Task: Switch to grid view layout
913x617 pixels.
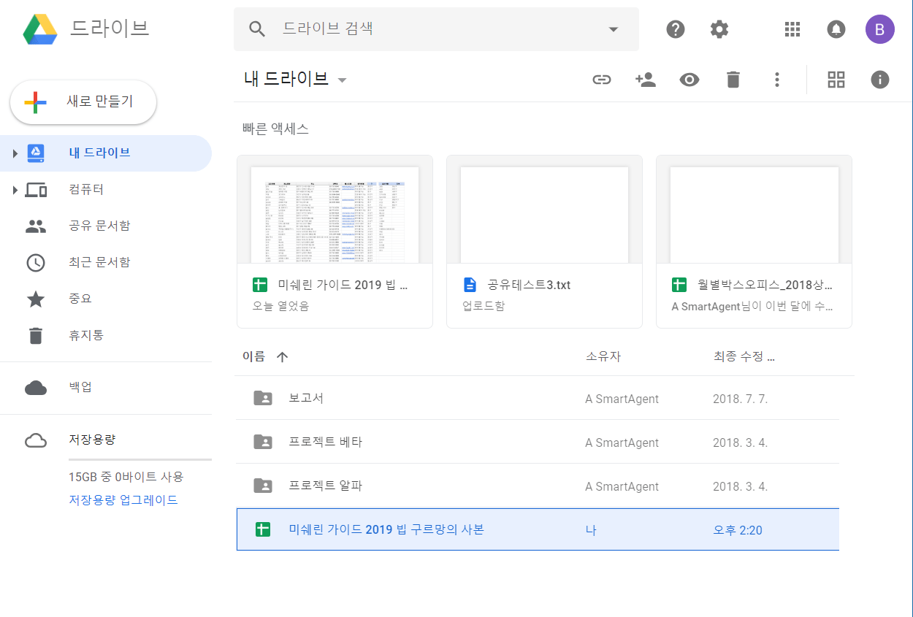Action: (x=836, y=80)
